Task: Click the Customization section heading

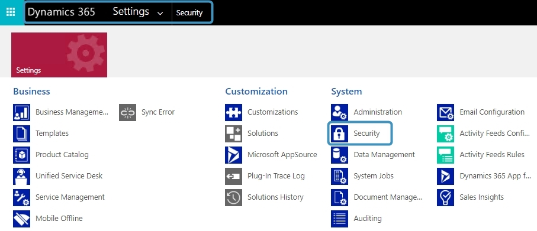Action: point(256,91)
